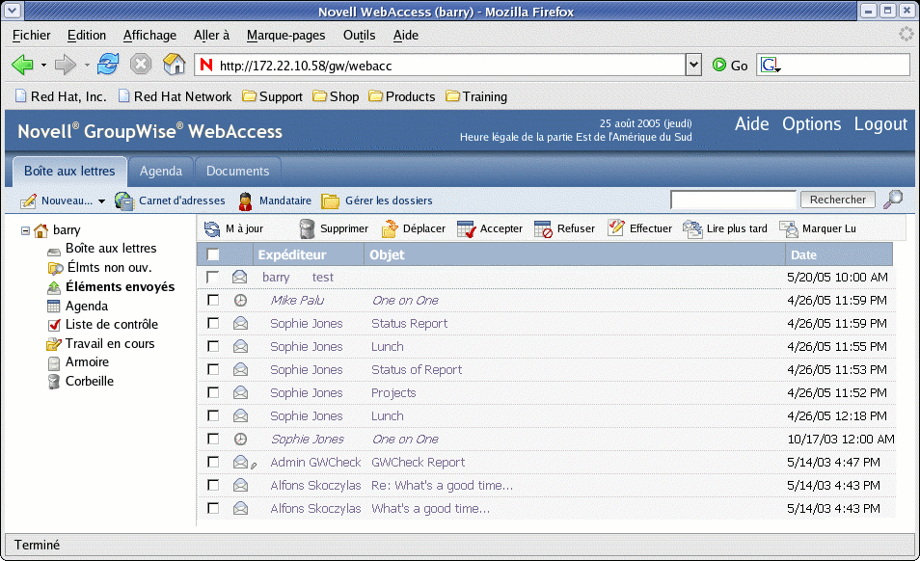Open the Aide link in header
The image size is (920, 561).
coord(751,124)
